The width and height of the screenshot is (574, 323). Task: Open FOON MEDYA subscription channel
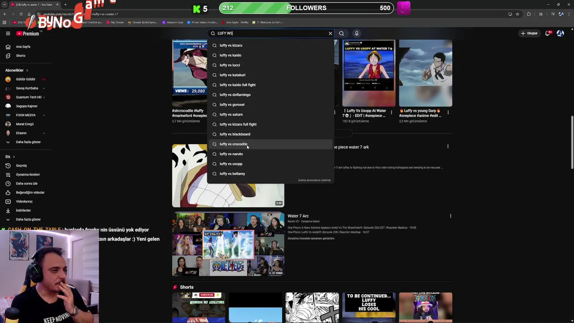tap(26, 115)
